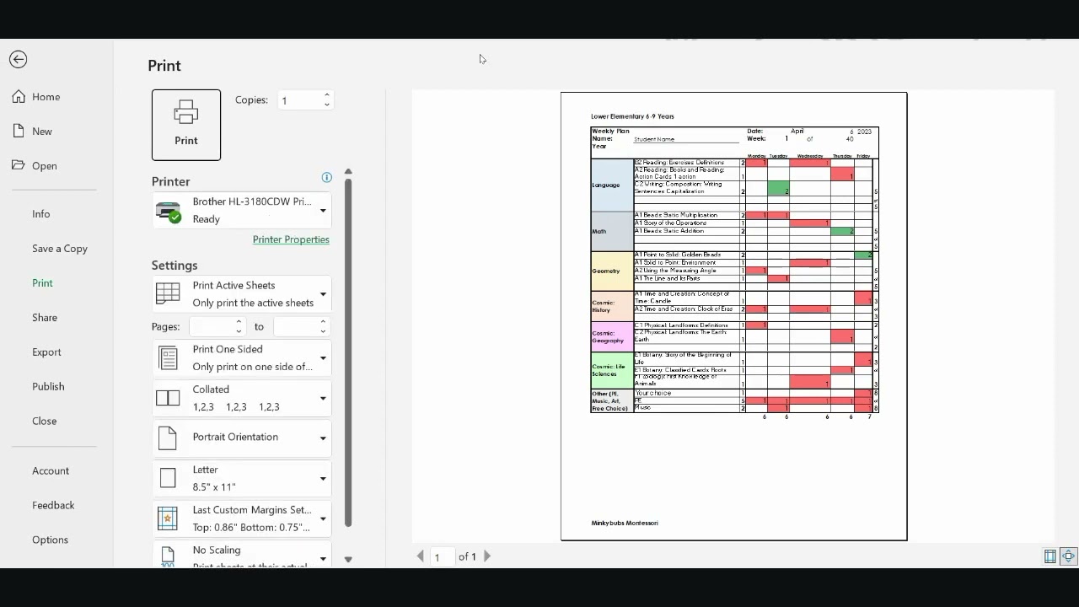Increase copies with the up spinner
Screen dimensions: 1079x607
pyautogui.click(x=327, y=95)
